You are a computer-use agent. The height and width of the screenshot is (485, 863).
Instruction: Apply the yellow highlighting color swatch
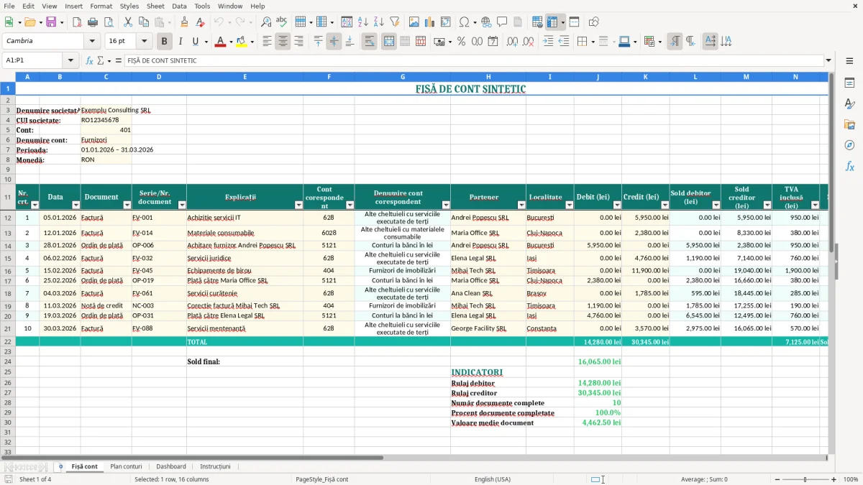point(242,42)
